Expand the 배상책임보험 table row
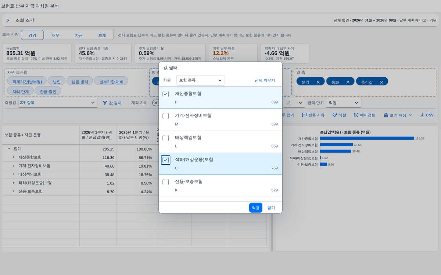 [14, 175]
